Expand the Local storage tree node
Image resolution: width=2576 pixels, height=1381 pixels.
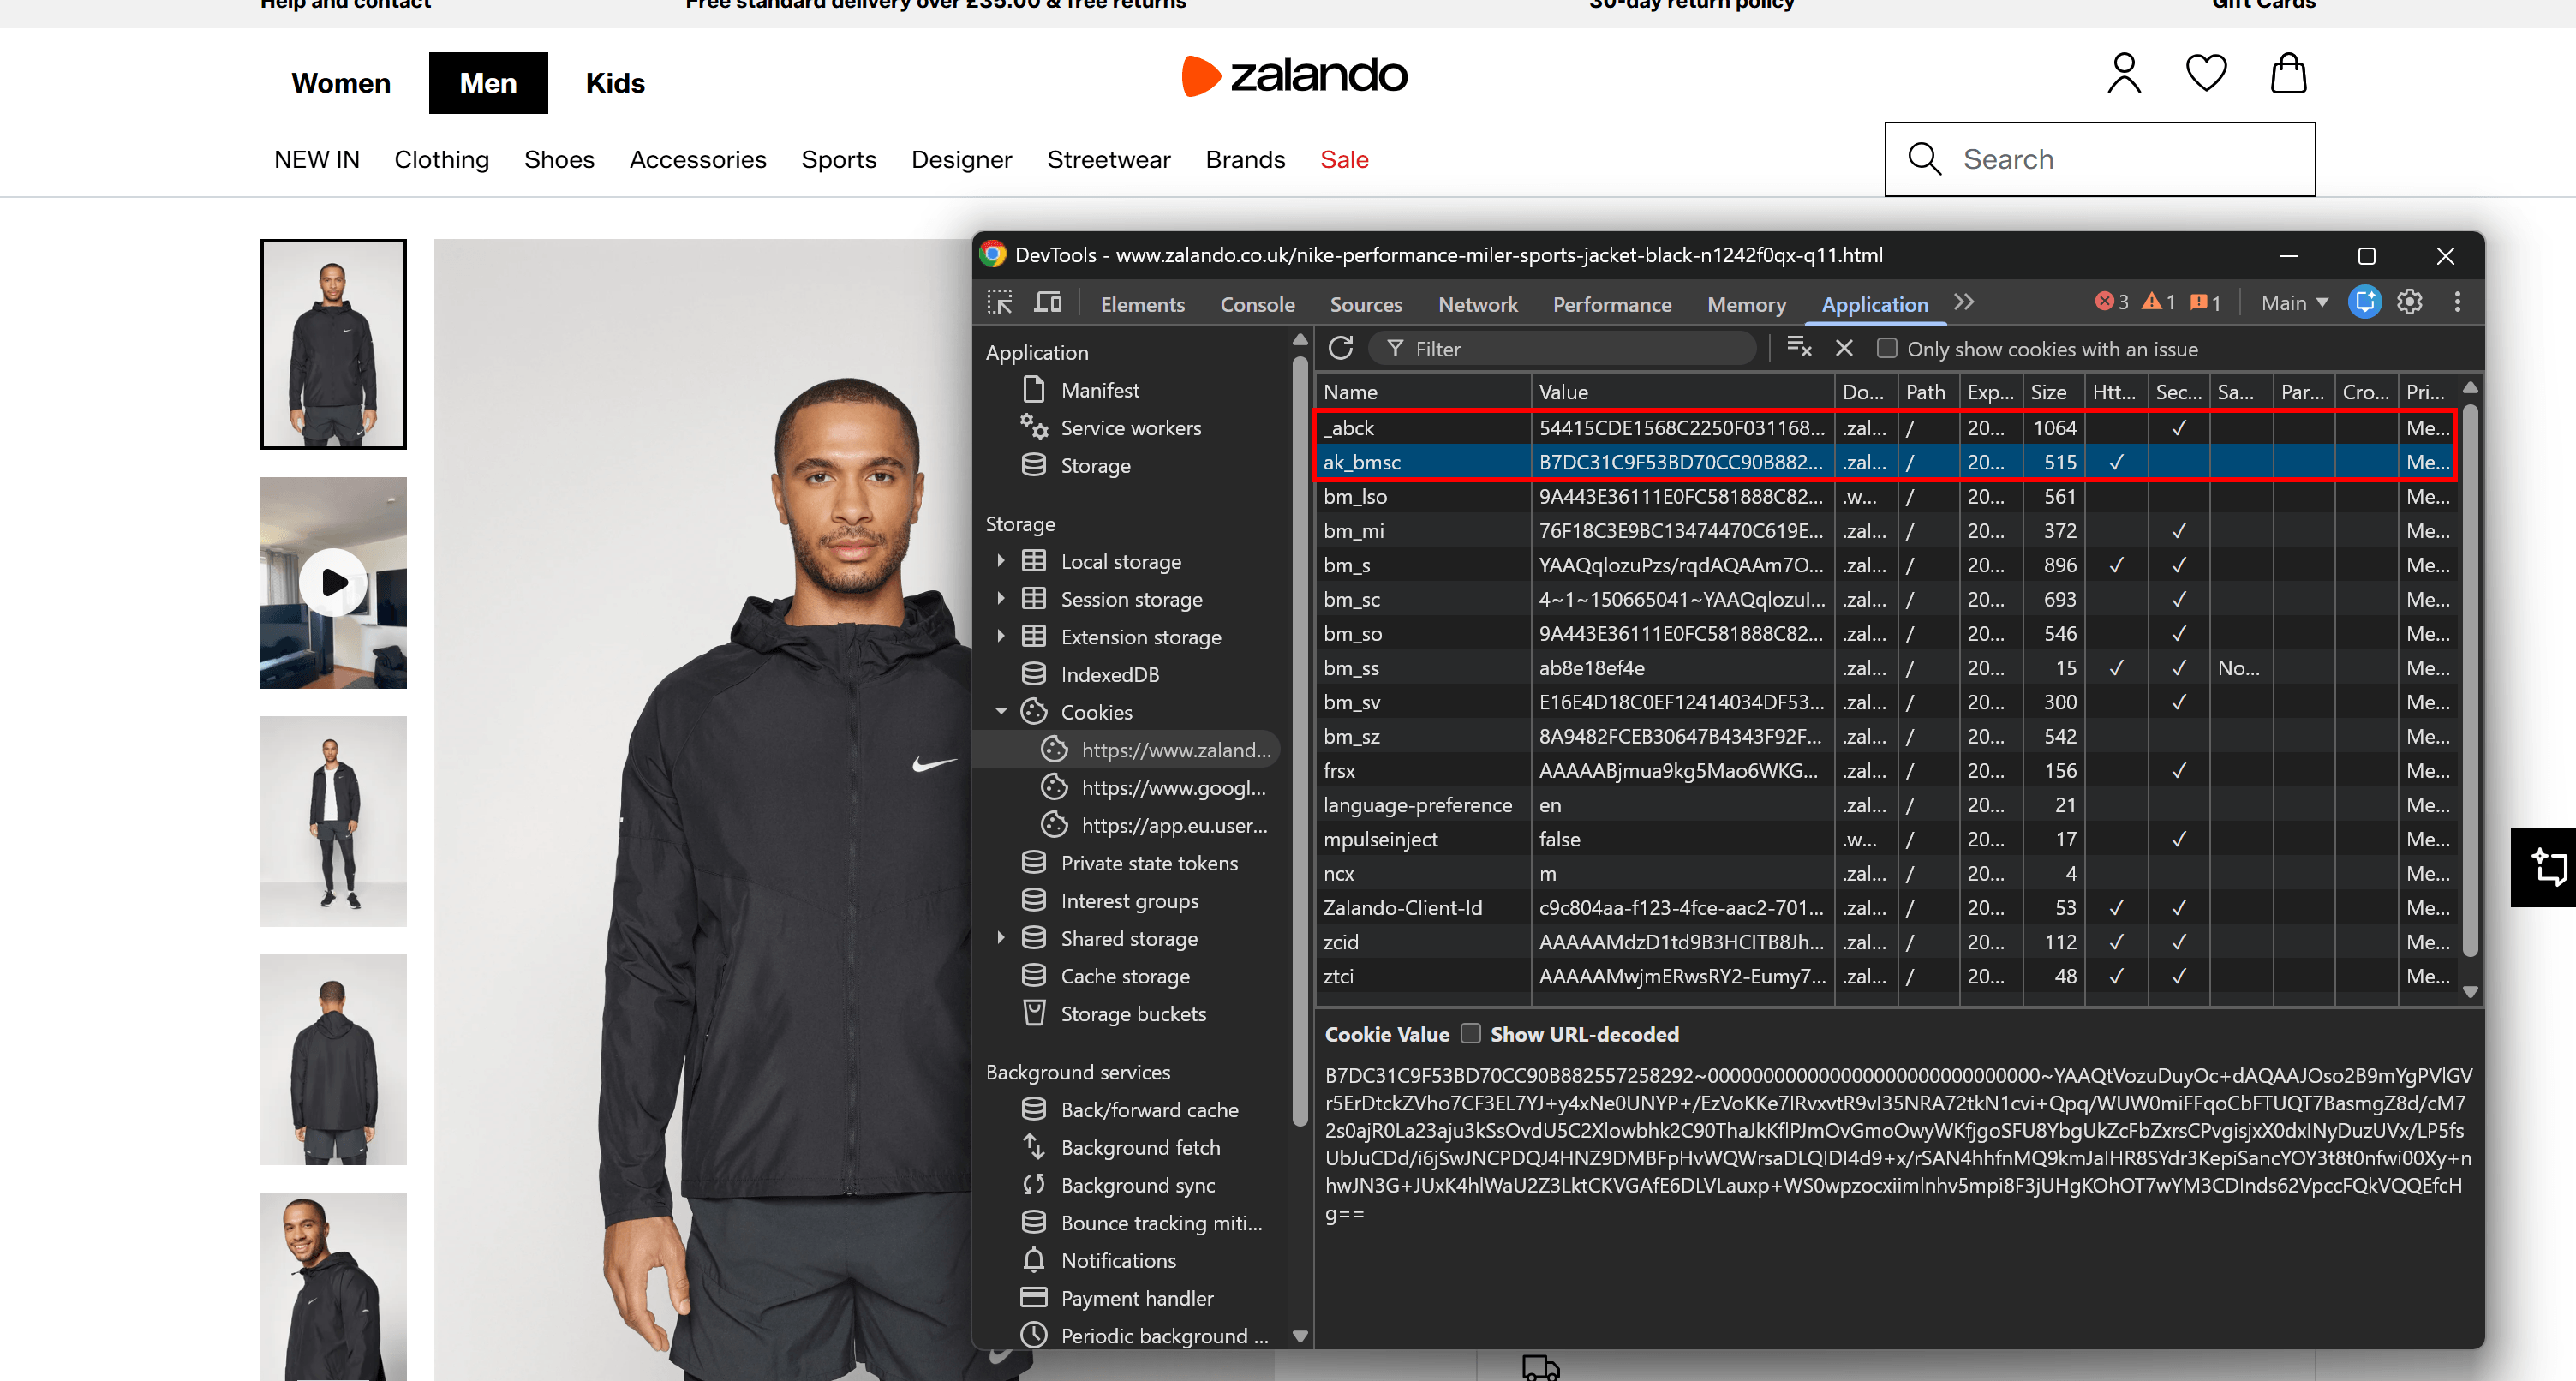pyautogui.click(x=1000, y=561)
